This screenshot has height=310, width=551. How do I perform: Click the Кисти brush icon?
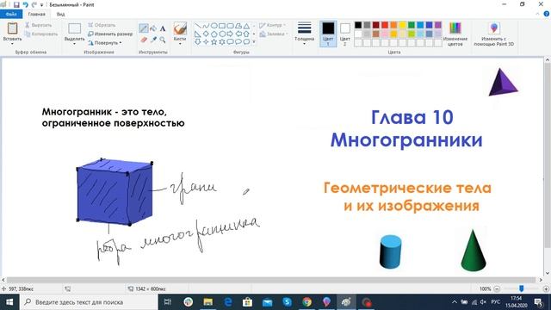click(x=180, y=28)
